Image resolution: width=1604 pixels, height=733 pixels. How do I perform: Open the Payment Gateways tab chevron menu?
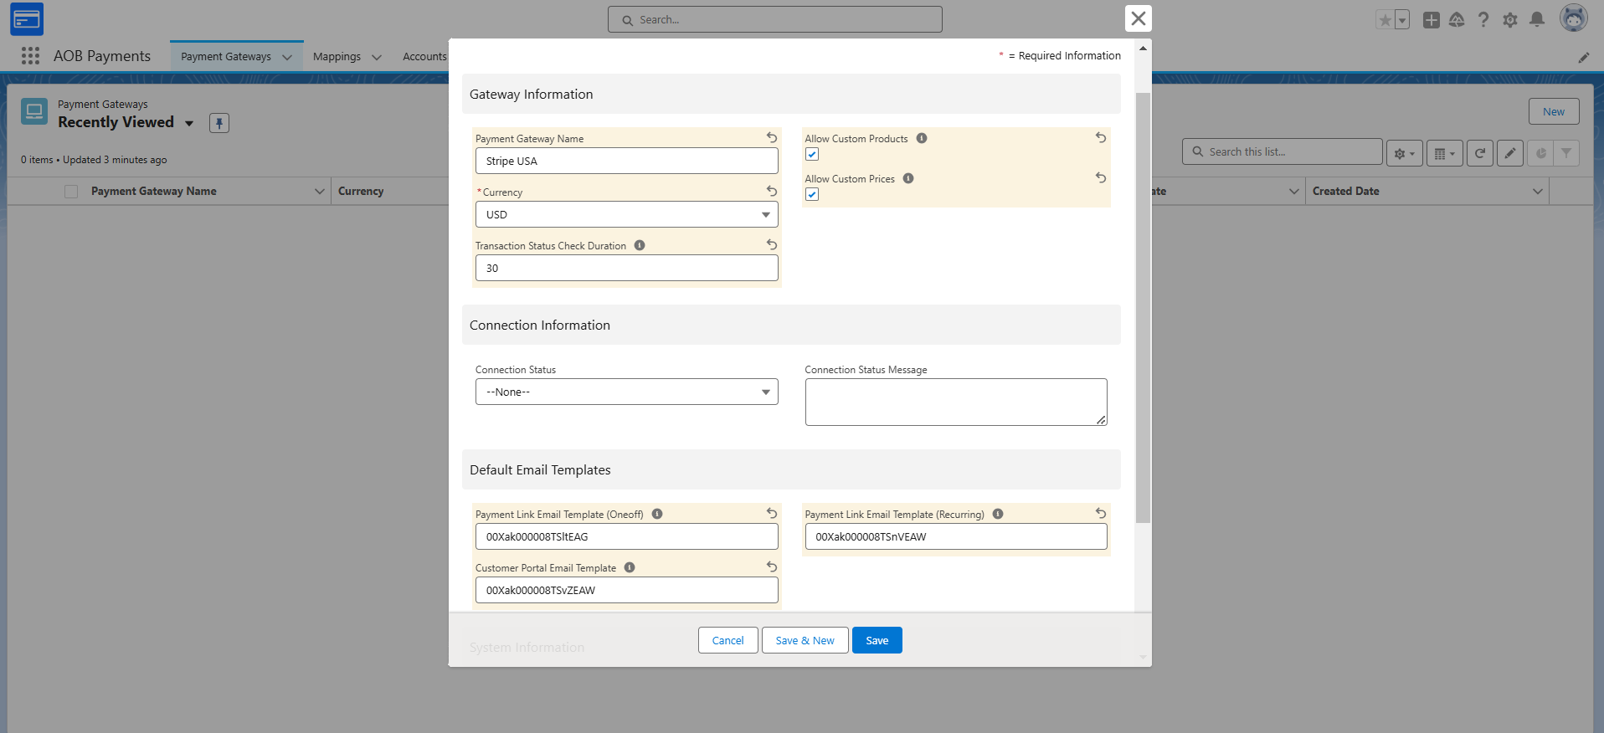coord(287,57)
